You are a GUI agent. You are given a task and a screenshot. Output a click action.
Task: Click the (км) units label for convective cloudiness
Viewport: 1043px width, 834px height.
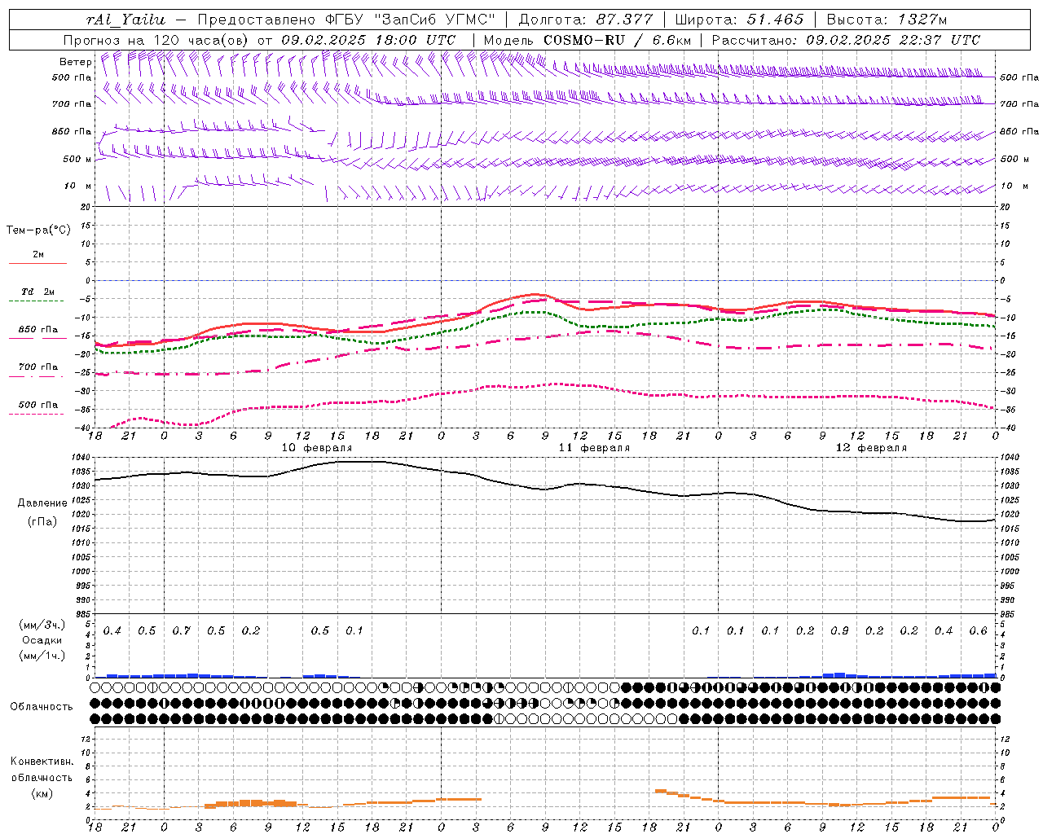coord(42,793)
